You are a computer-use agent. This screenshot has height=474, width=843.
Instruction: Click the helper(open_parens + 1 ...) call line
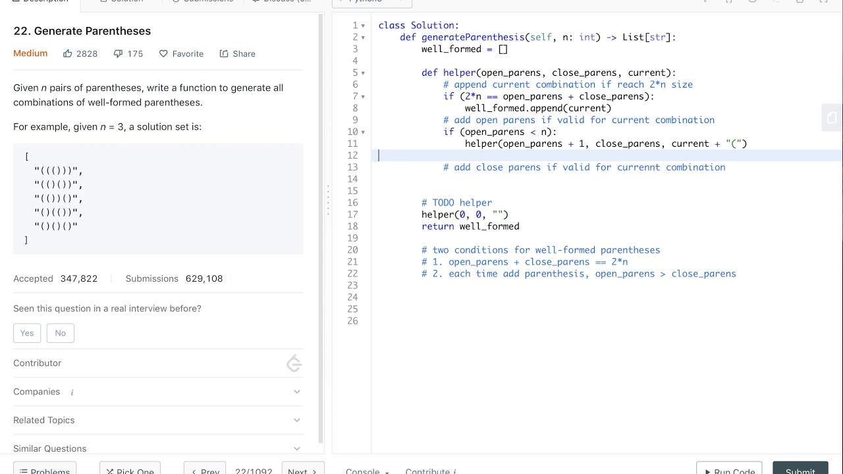(x=606, y=144)
